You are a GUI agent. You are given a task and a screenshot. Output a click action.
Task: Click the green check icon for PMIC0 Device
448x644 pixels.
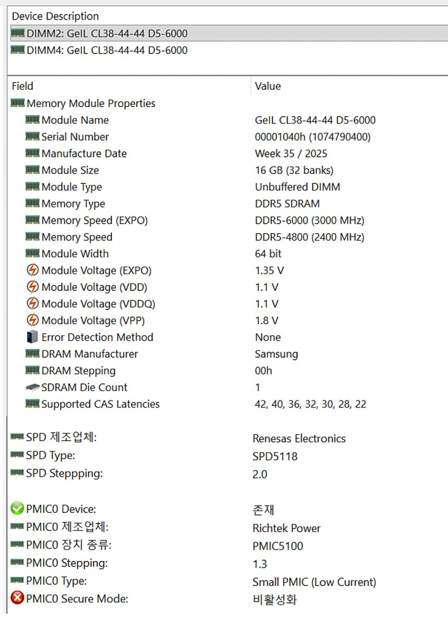click(17, 509)
